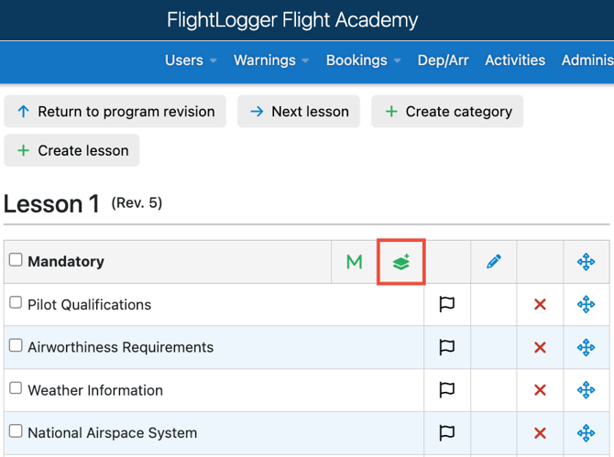Select the Weather Information checkbox
Screen dimensions: 614x457
tap(16, 388)
